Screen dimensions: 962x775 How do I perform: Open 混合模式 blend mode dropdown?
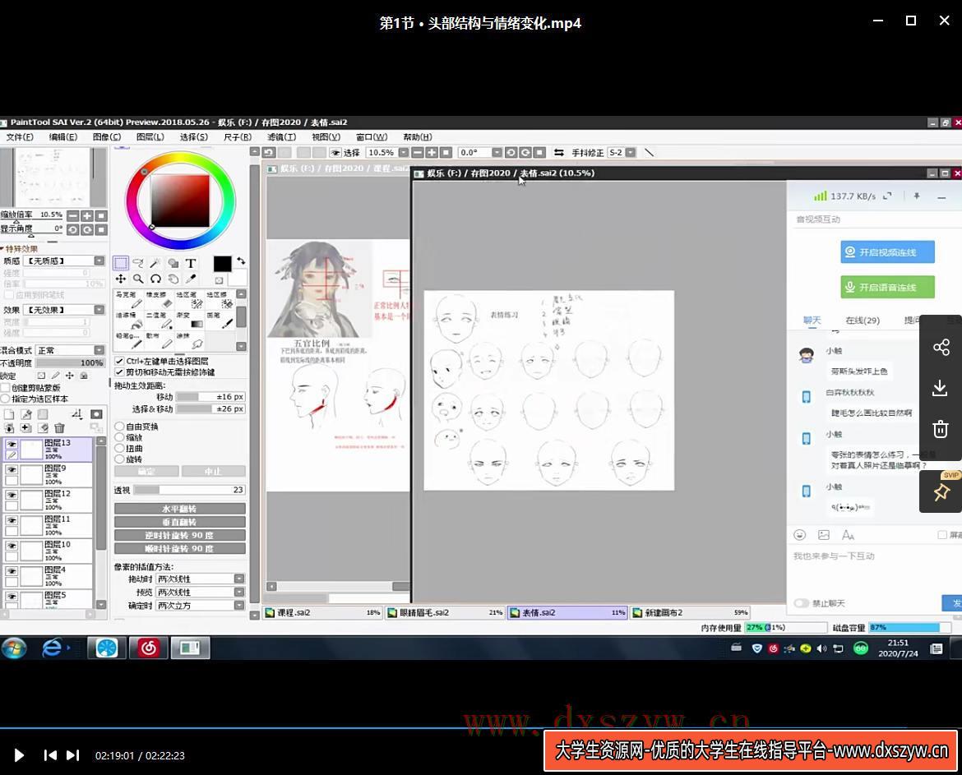point(70,350)
